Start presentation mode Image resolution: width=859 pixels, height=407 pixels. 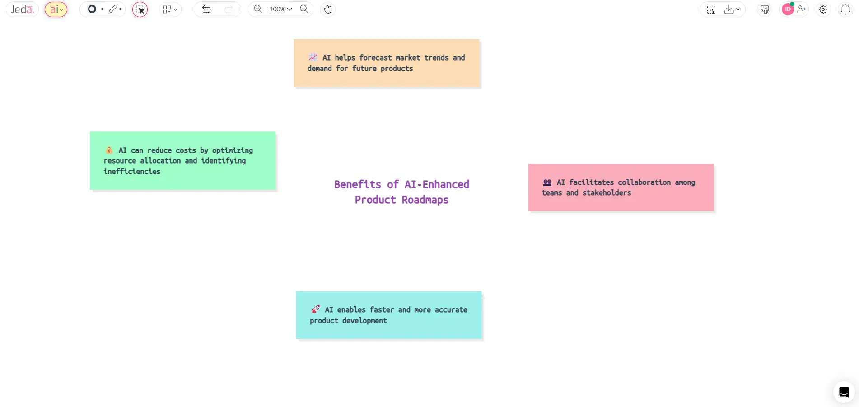(765, 9)
